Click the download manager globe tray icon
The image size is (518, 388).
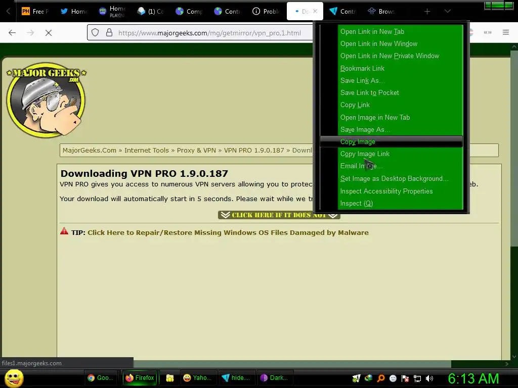tap(368, 378)
